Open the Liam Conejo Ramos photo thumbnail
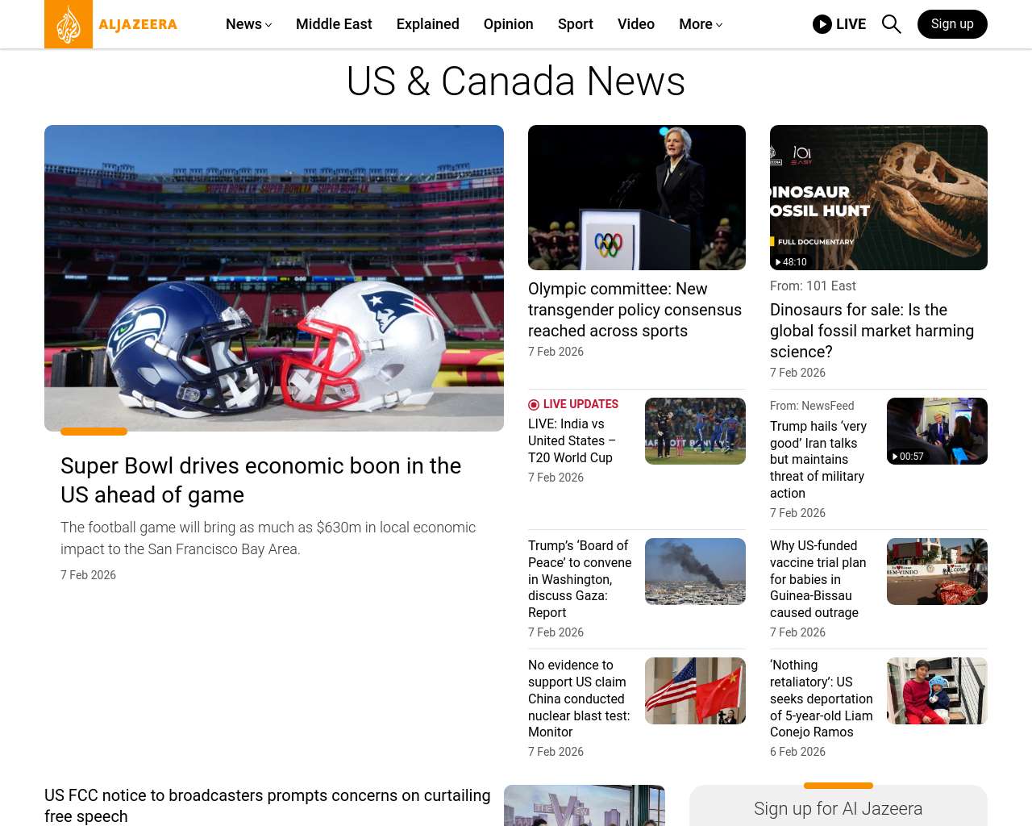The image size is (1032, 826). coord(937,690)
